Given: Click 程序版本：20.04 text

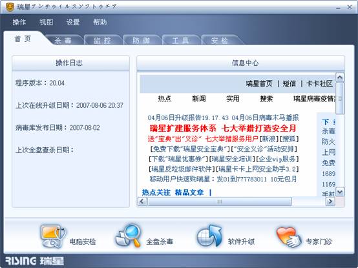Looking at the screenshot, I should point(40,83).
